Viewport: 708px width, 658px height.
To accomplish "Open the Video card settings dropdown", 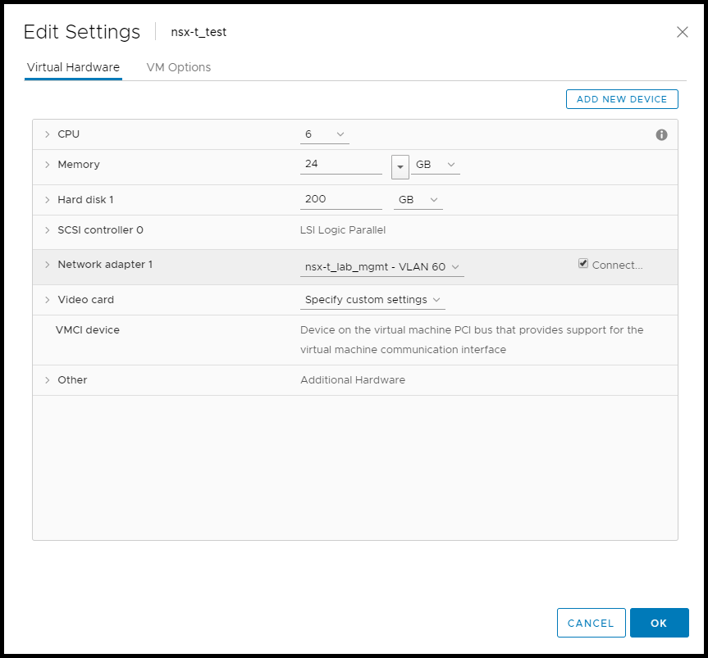I will point(372,300).
